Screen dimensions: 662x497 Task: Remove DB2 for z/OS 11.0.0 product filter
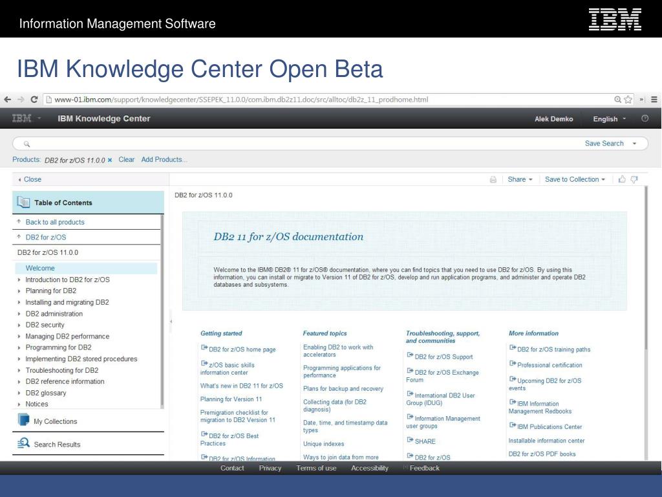pos(110,160)
